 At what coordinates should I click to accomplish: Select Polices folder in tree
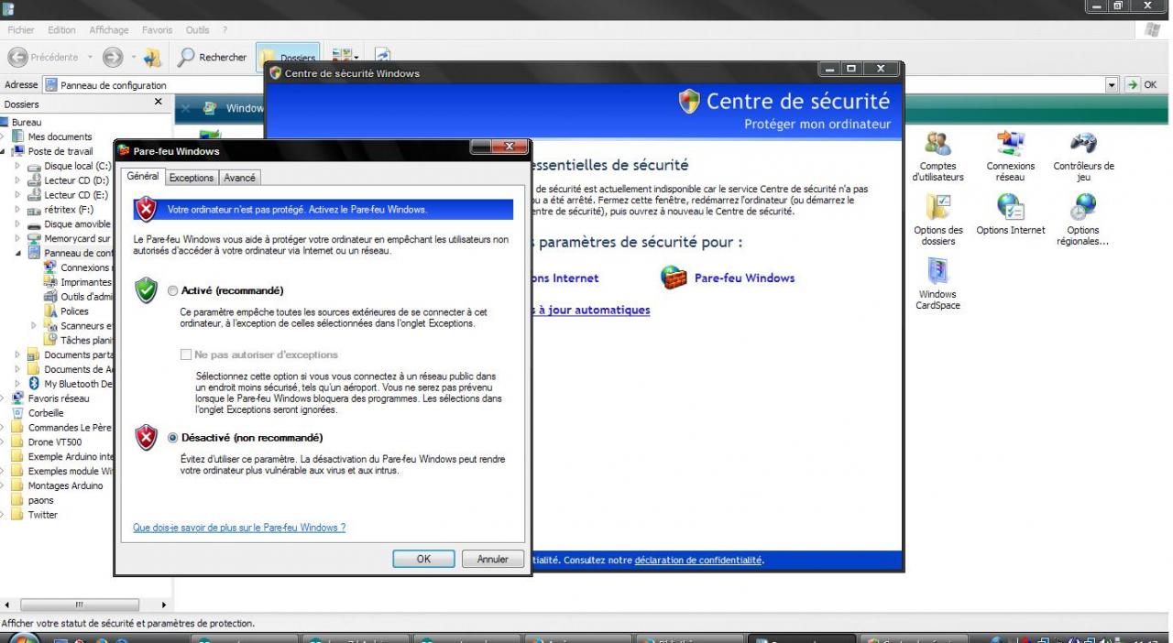(67, 311)
